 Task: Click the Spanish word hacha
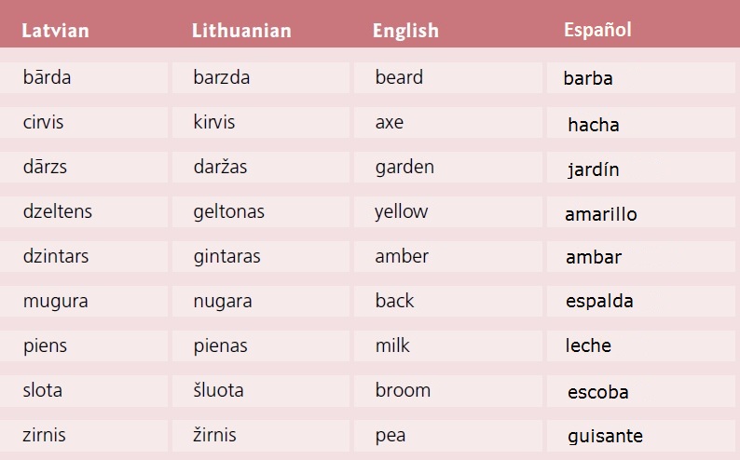(594, 125)
